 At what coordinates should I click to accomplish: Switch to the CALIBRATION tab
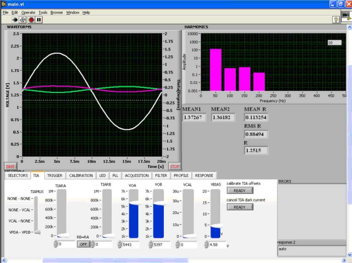click(81, 175)
